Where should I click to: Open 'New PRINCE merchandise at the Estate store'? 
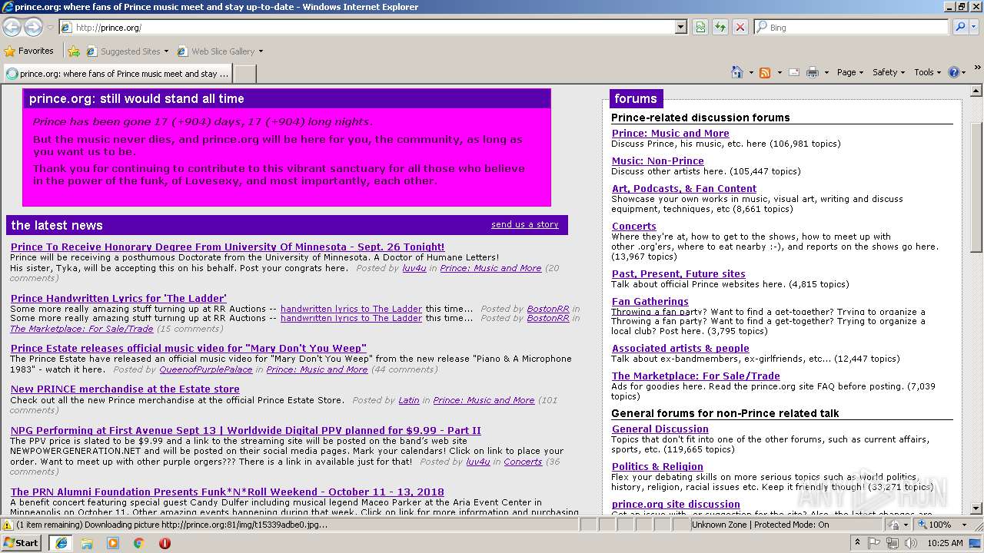click(125, 389)
